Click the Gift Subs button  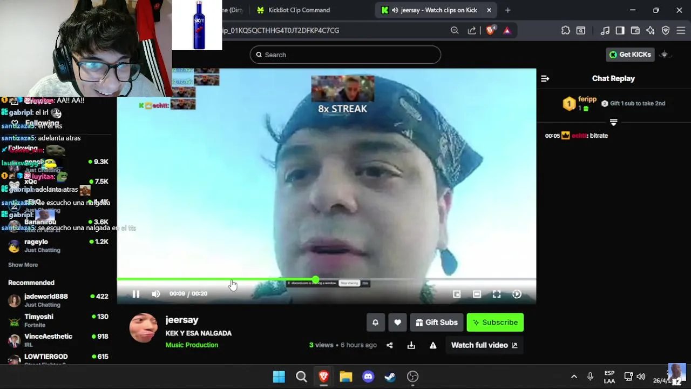(x=437, y=323)
